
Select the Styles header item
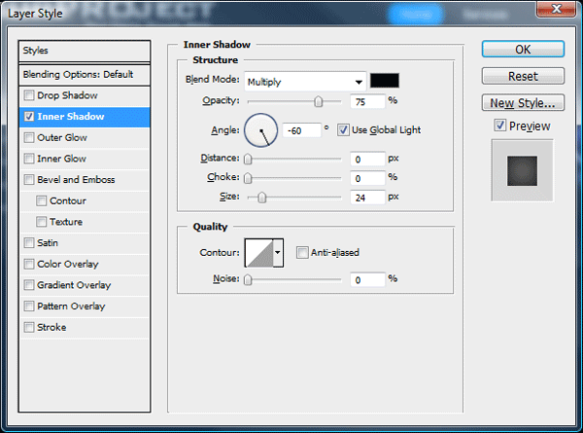[85, 51]
